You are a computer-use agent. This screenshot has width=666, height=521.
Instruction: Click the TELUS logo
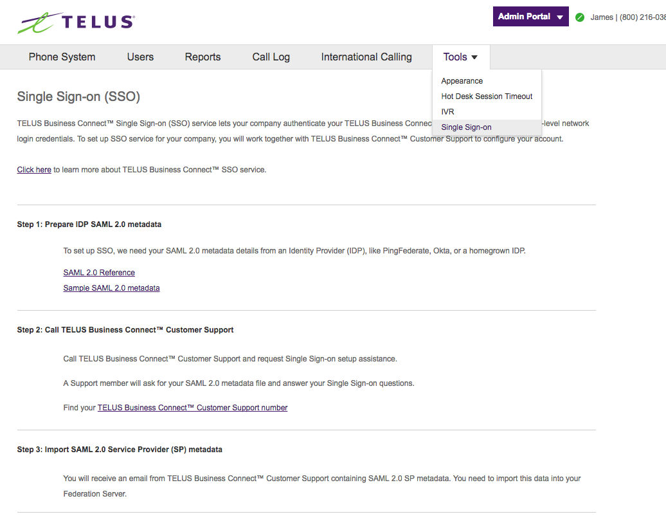pos(77,21)
